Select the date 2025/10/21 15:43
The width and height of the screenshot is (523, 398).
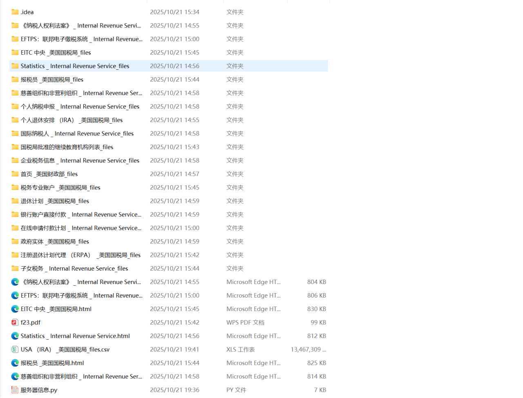click(x=174, y=147)
